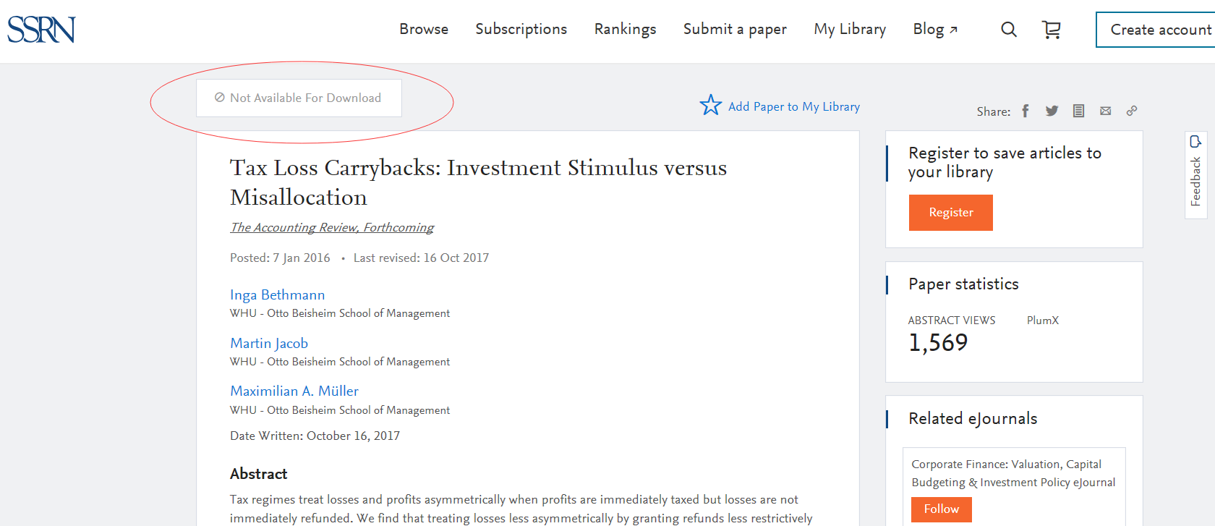Share the paper on Facebook

pos(1026,111)
